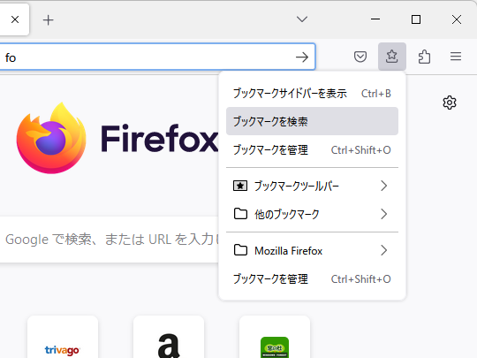Open the extensions puzzle icon

[424, 57]
